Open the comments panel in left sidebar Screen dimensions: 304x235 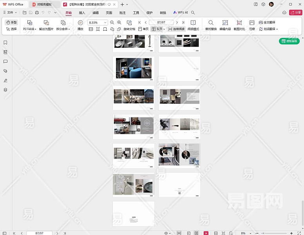[x=5, y=61]
